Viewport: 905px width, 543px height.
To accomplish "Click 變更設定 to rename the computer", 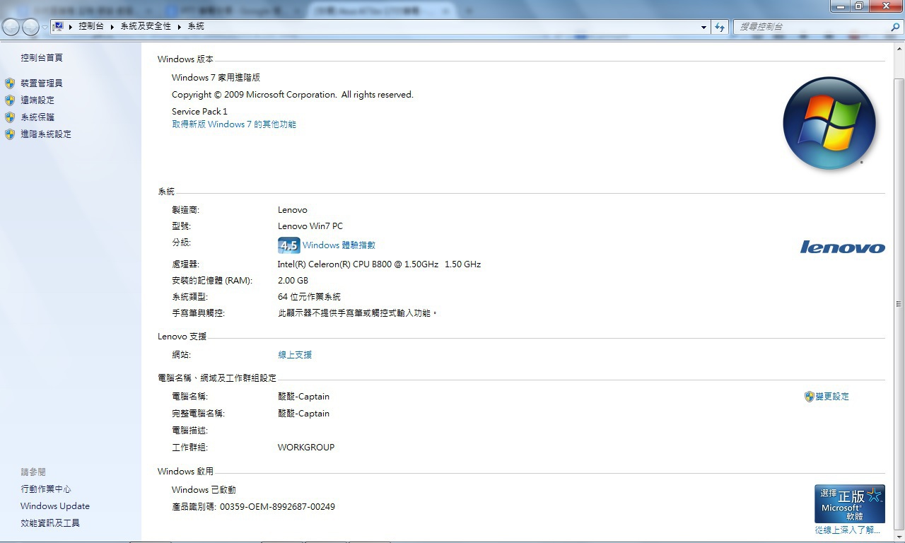I will (832, 397).
